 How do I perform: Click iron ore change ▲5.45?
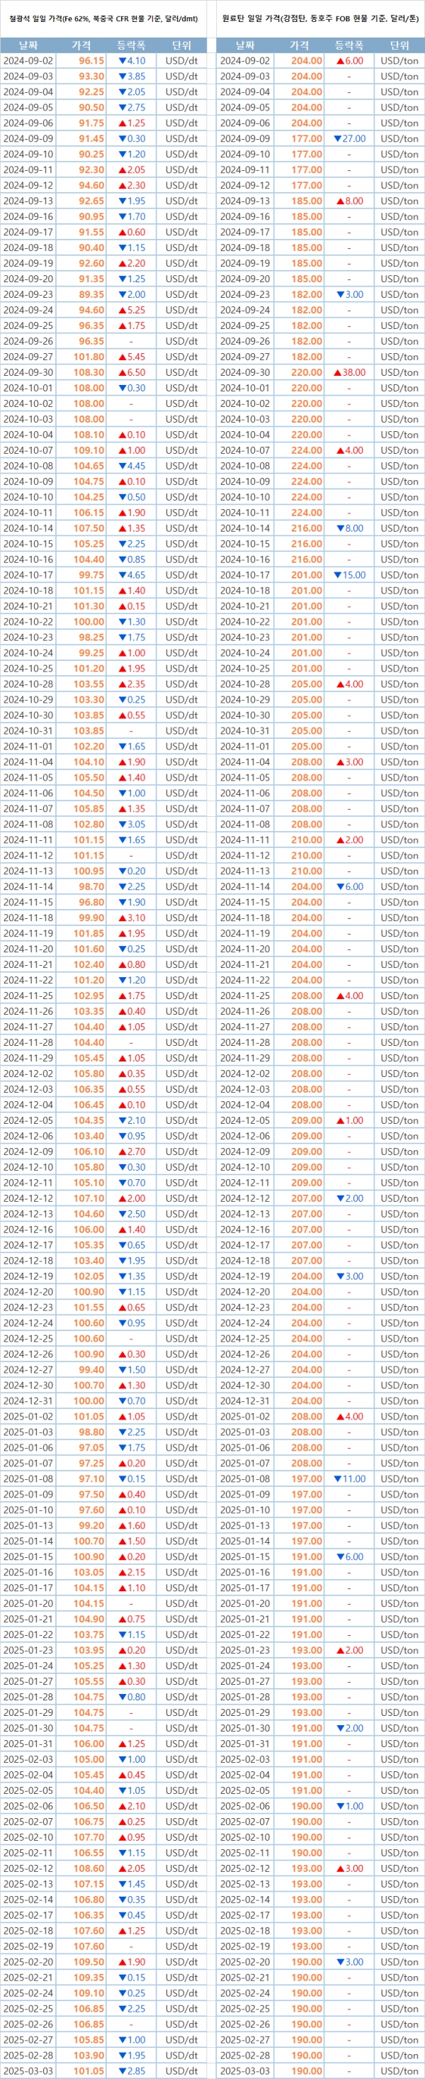point(132,357)
